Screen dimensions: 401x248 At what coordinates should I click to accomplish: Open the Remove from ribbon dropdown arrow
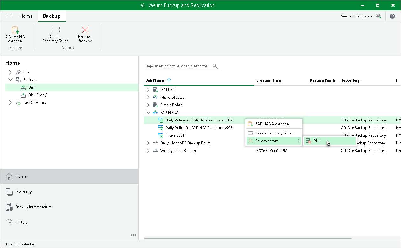(x=90, y=41)
